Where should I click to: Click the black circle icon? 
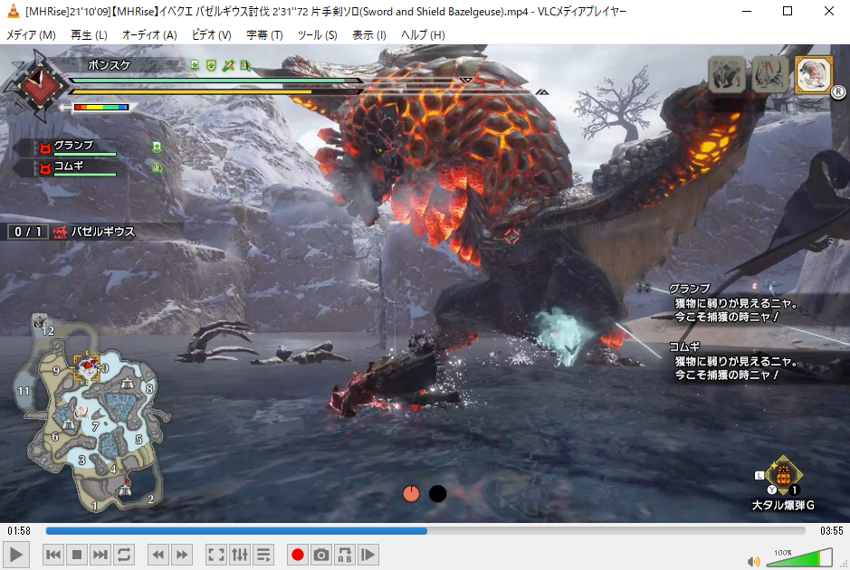(x=438, y=494)
